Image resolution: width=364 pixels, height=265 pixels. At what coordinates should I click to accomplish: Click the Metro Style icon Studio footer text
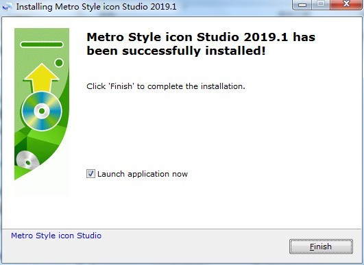click(56, 236)
